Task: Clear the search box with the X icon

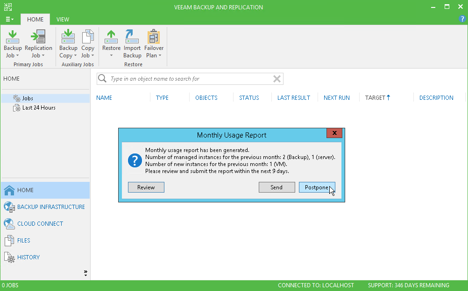Action: pyautogui.click(x=277, y=79)
